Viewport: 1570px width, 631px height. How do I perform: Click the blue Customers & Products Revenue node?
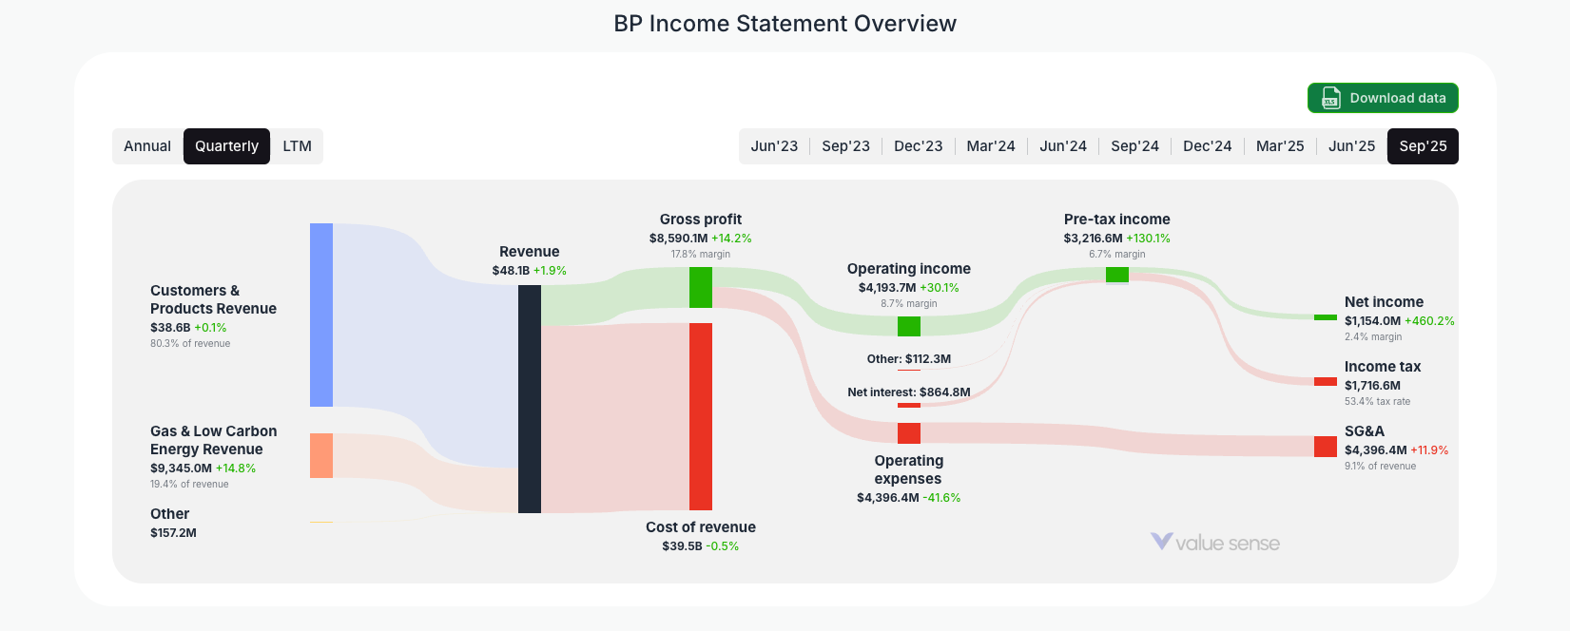[320, 314]
